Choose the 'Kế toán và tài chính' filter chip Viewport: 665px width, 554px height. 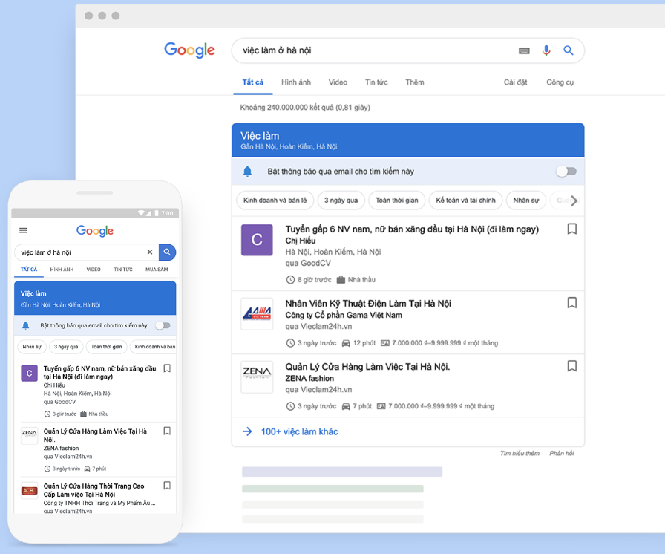[x=465, y=201]
